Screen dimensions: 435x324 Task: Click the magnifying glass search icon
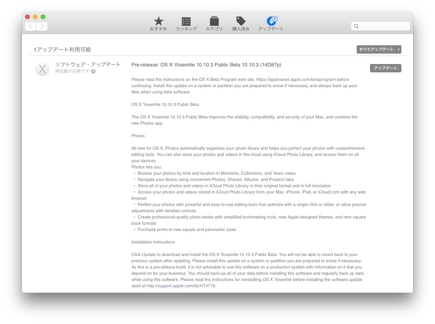(356, 26)
